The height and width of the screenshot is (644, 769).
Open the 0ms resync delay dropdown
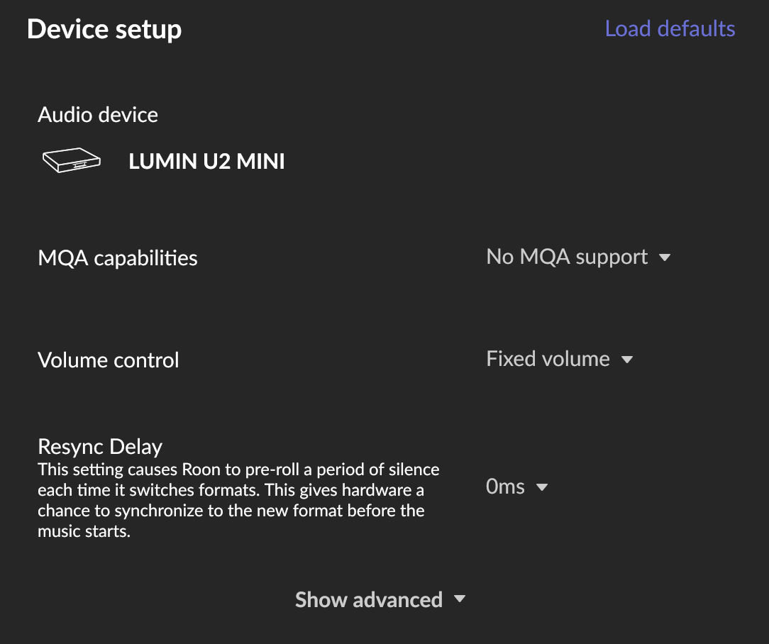click(x=506, y=487)
